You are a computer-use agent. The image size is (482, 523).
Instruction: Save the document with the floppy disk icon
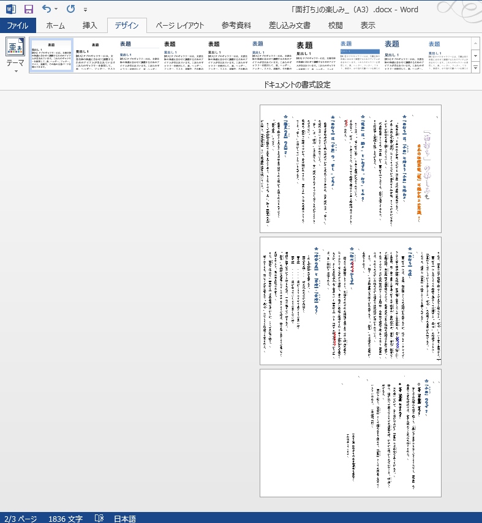tap(29, 9)
